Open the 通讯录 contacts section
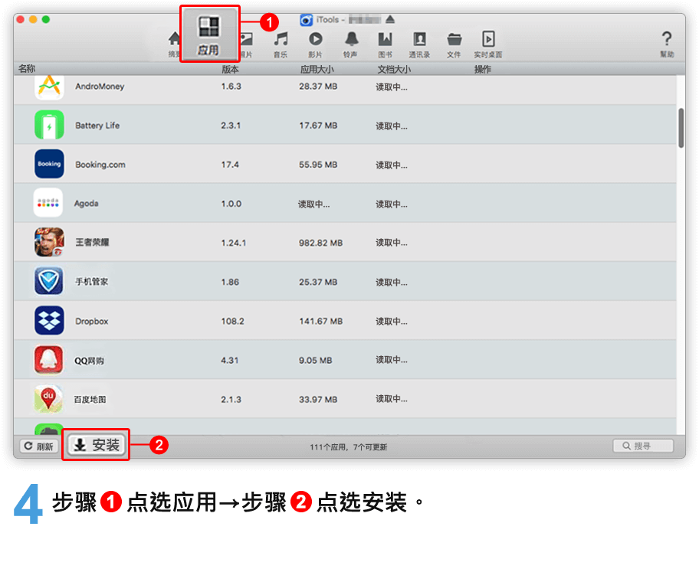Viewport: 699px width, 582px height. (419, 43)
